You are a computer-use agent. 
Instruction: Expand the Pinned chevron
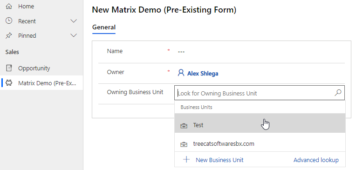tap(74, 36)
